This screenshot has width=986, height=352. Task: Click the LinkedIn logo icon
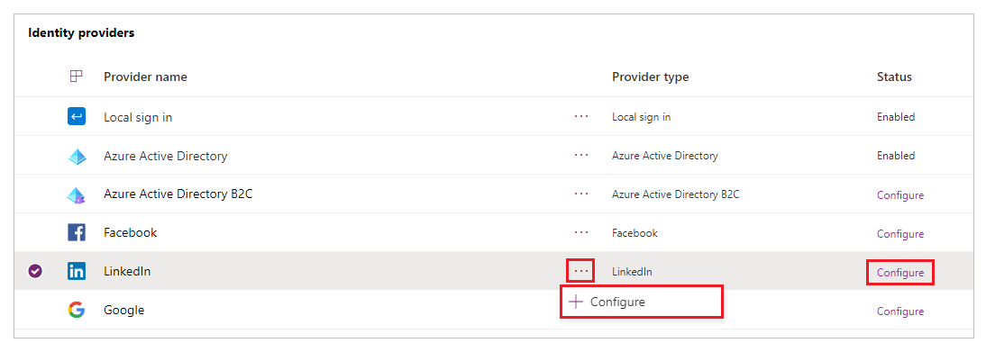point(76,272)
